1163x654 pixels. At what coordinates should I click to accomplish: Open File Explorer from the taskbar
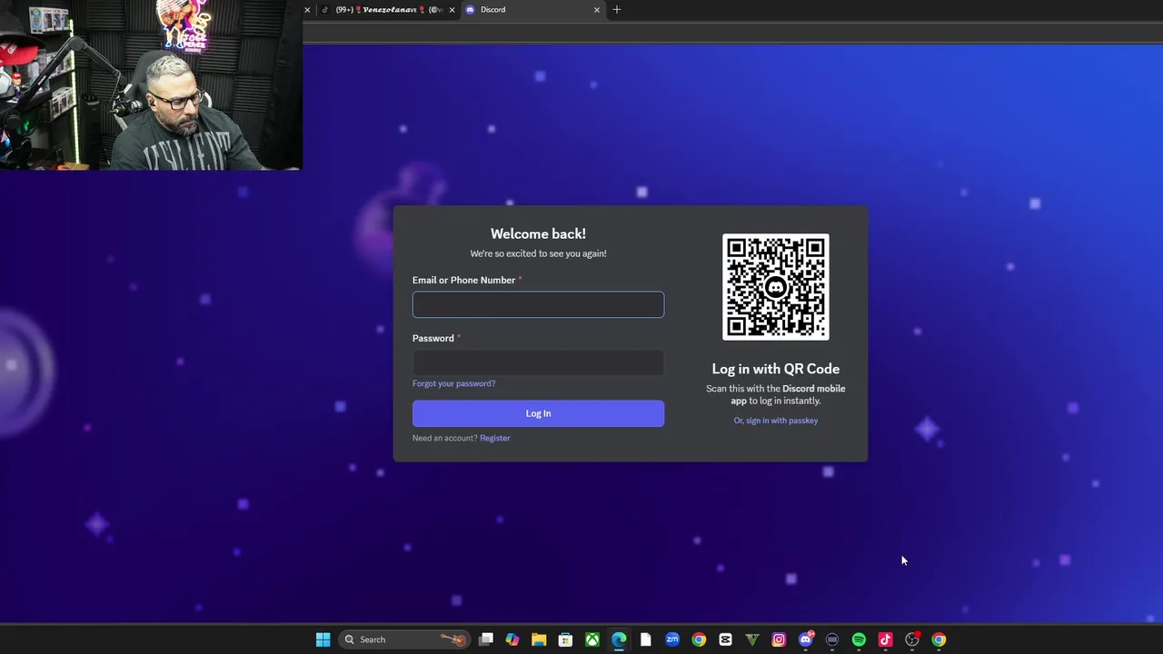[x=539, y=639]
